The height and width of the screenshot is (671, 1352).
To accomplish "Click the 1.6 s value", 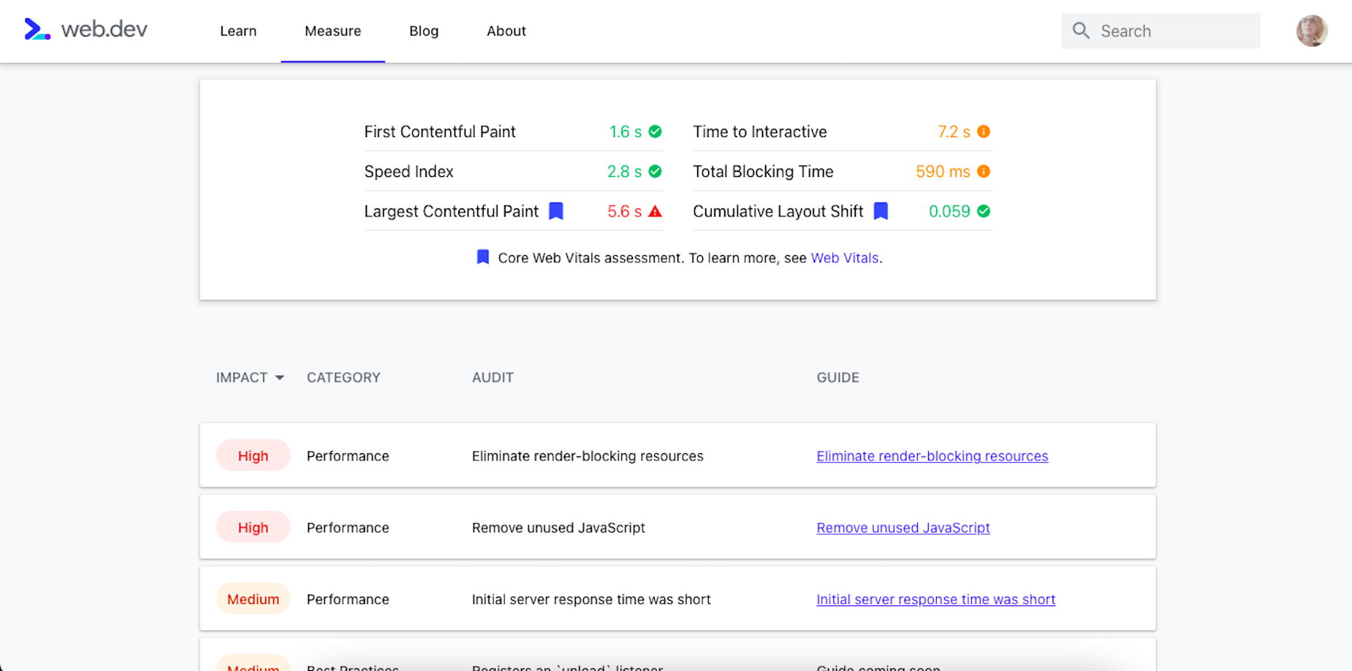I will coord(626,132).
